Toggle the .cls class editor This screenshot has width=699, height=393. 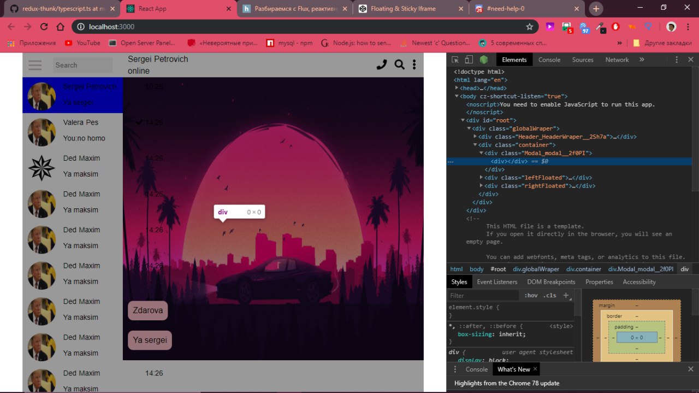549,295
